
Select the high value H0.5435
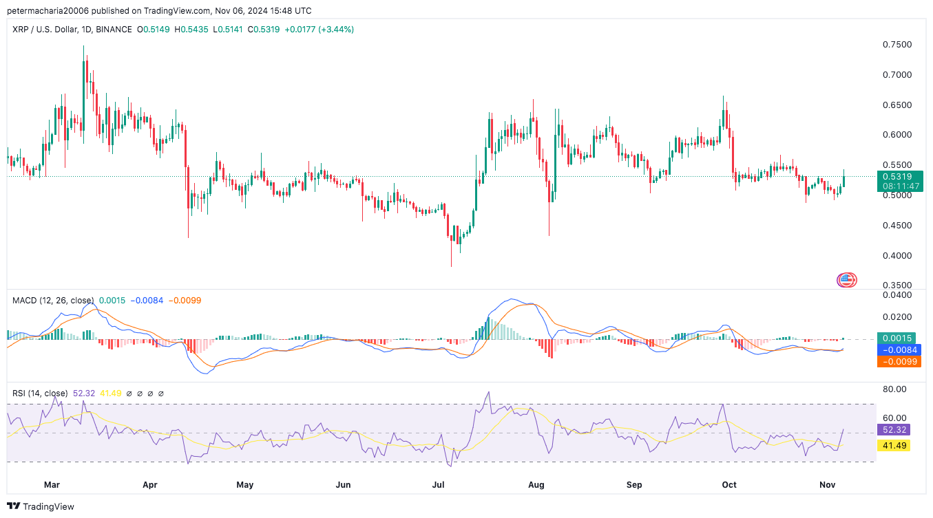point(191,30)
